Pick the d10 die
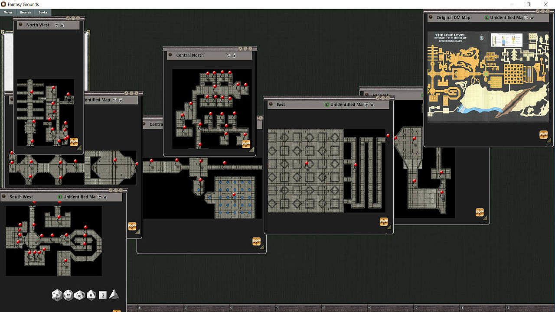The height and width of the screenshot is (312, 555). [x=79, y=295]
